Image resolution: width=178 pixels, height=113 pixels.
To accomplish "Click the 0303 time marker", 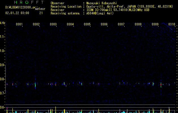I will coord(53,24).
